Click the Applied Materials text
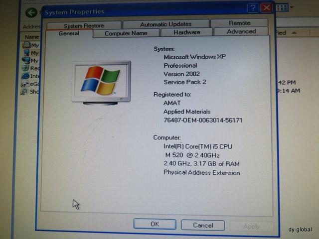 coord(187,112)
